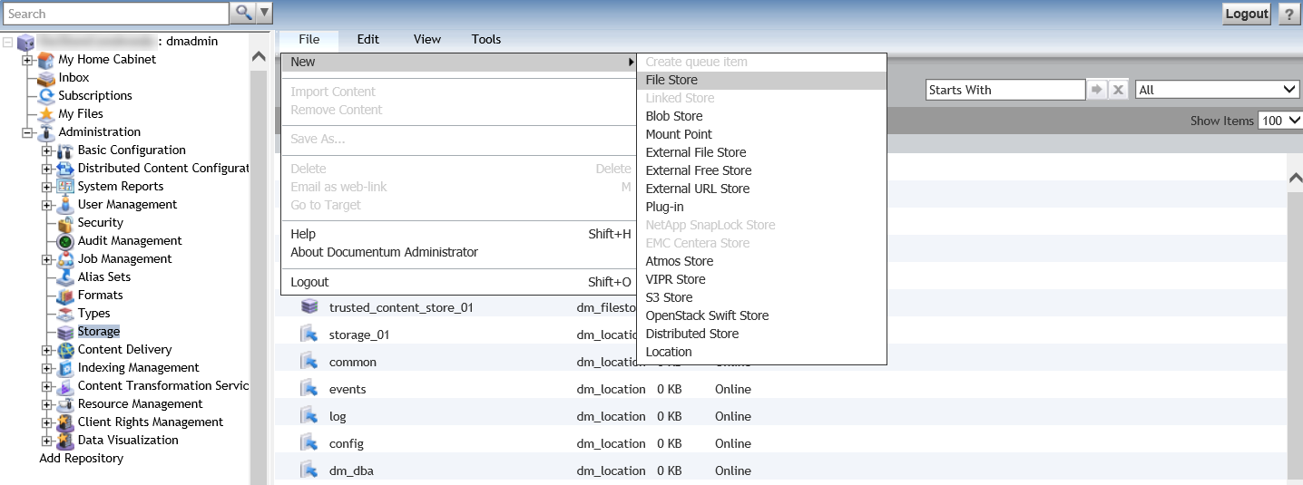Viewport: 1303px width, 485px height.
Task: Click the trusted_content_store_01 filestore icon
Action: (x=309, y=307)
